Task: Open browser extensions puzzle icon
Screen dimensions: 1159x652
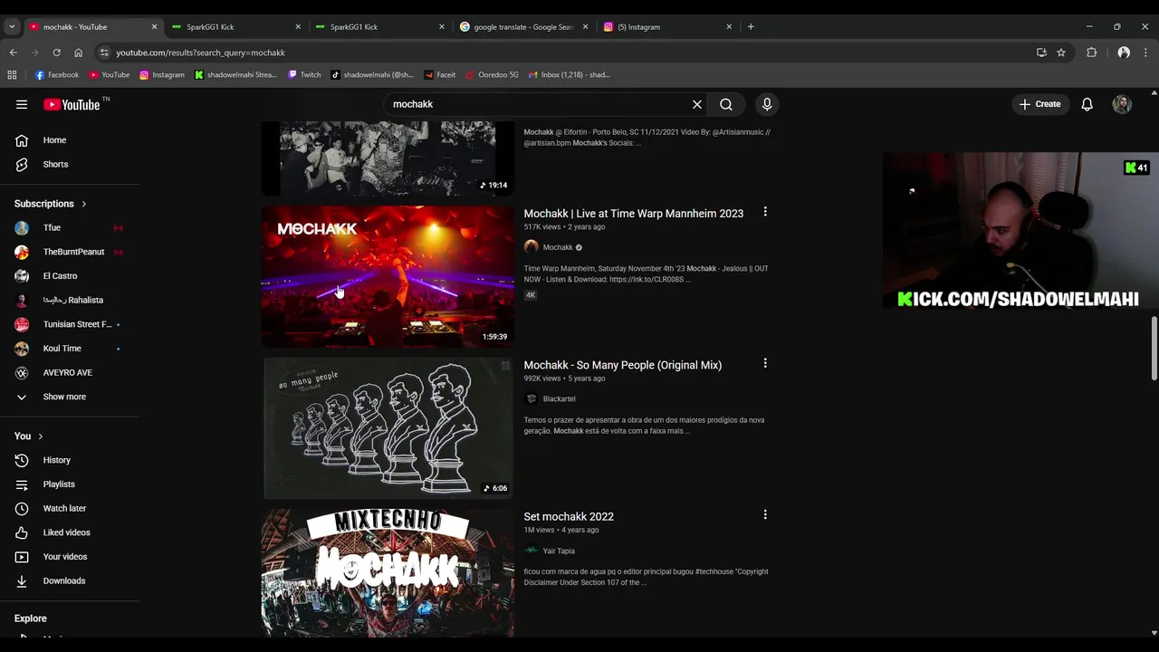Action: click(x=1092, y=53)
